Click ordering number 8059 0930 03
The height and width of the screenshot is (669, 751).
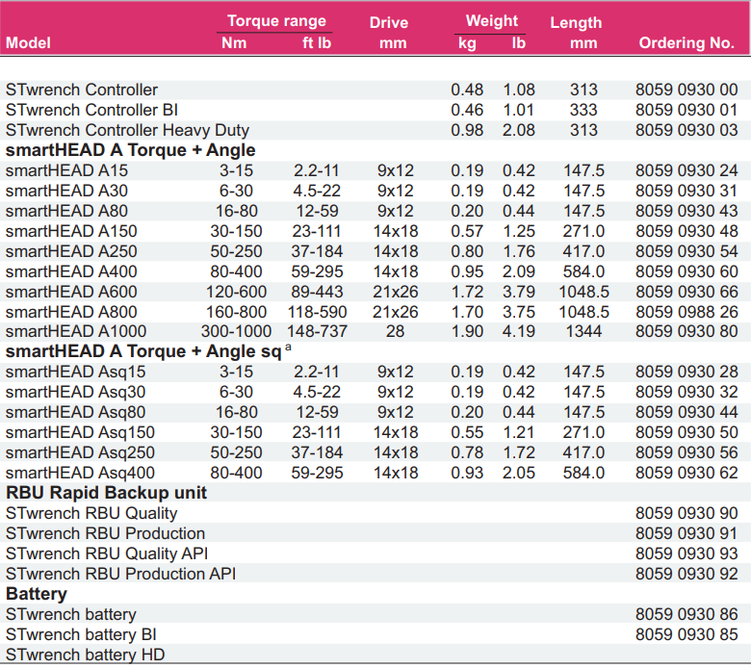(x=686, y=130)
